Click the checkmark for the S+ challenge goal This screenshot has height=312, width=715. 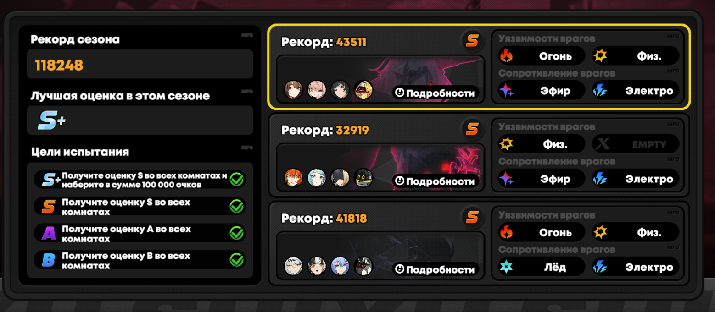pos(236,180)
